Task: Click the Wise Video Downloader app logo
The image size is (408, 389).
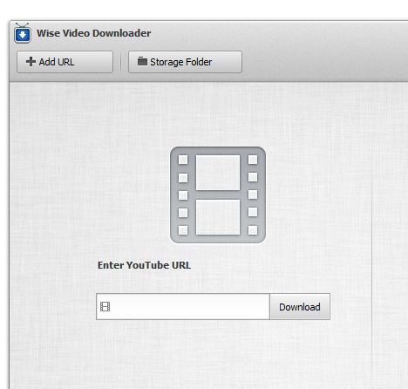Action: click(23, 33)
